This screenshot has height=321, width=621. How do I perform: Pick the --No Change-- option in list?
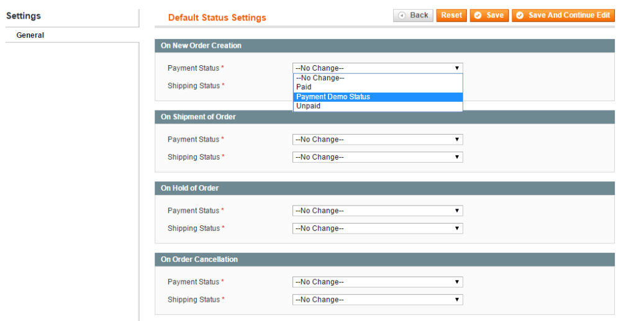coord(320,78)
